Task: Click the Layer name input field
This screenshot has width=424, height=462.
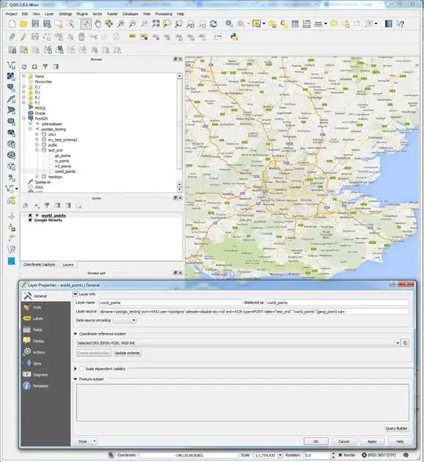Action: coord(170,302)
